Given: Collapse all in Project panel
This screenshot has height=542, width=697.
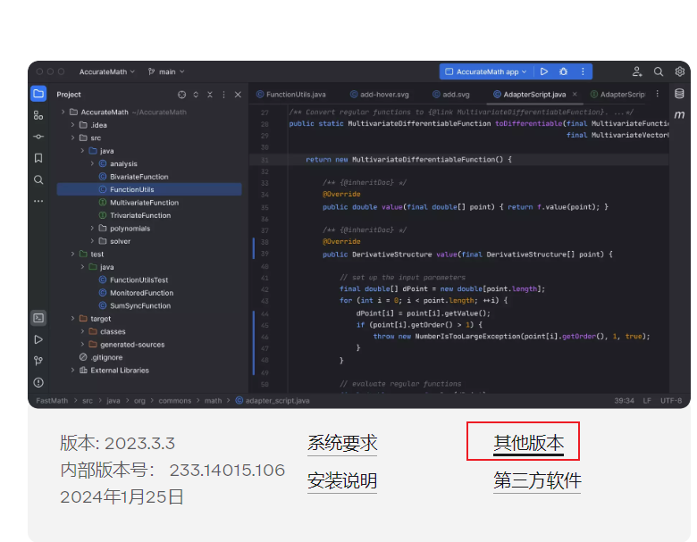Looking at the screenshot, I should (x=210, y=95).
